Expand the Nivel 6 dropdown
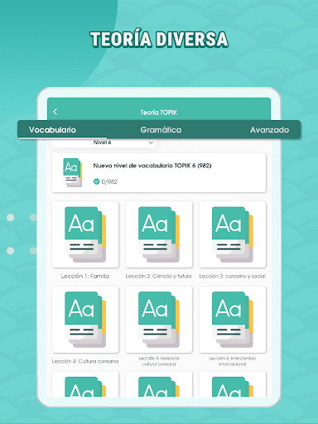 coord(104,142)
